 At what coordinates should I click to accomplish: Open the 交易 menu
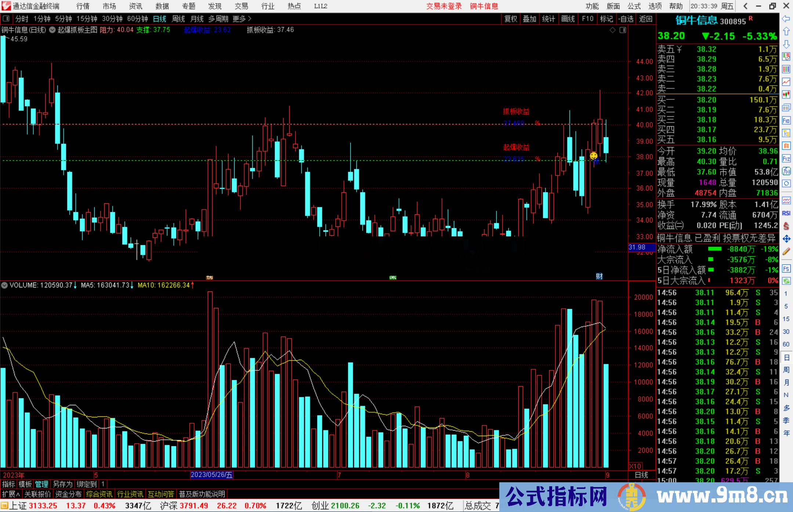(242, 6)
